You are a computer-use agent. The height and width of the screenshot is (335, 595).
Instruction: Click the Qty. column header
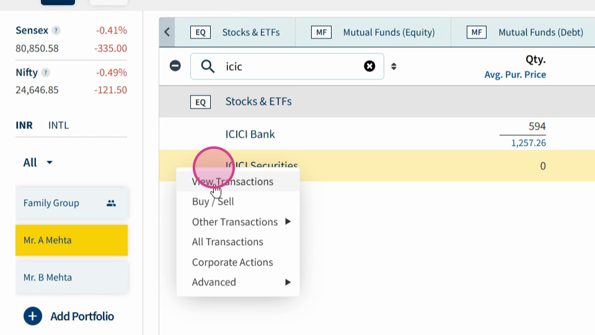[x=535, y=60]
